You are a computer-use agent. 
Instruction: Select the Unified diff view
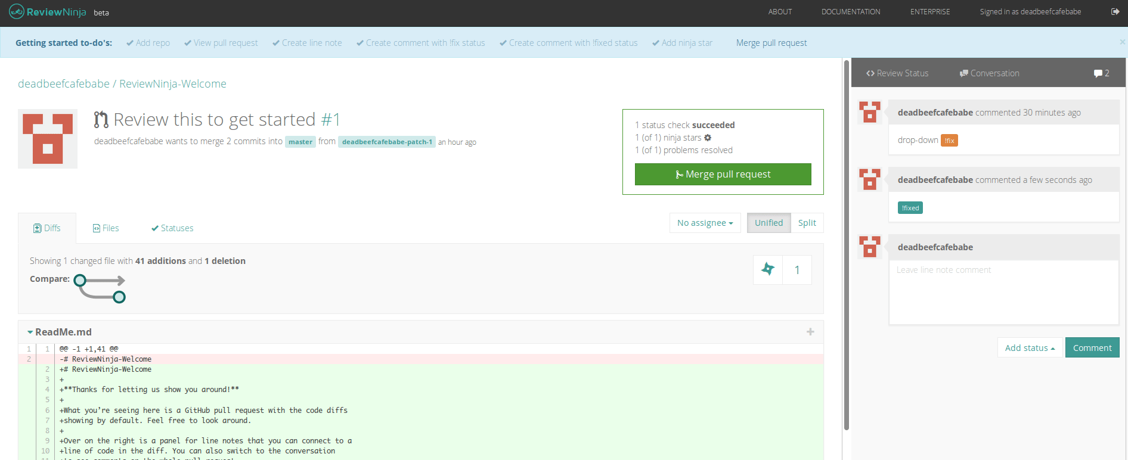click(768, 223)
